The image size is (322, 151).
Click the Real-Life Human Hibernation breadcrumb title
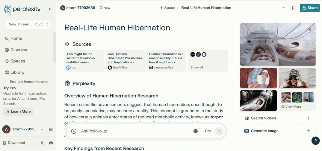coord(206,8)
